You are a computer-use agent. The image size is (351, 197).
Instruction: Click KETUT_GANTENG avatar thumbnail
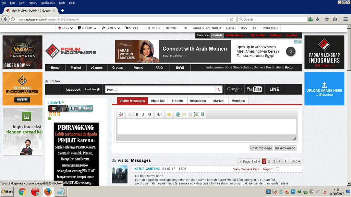click(x=120, y=174)
